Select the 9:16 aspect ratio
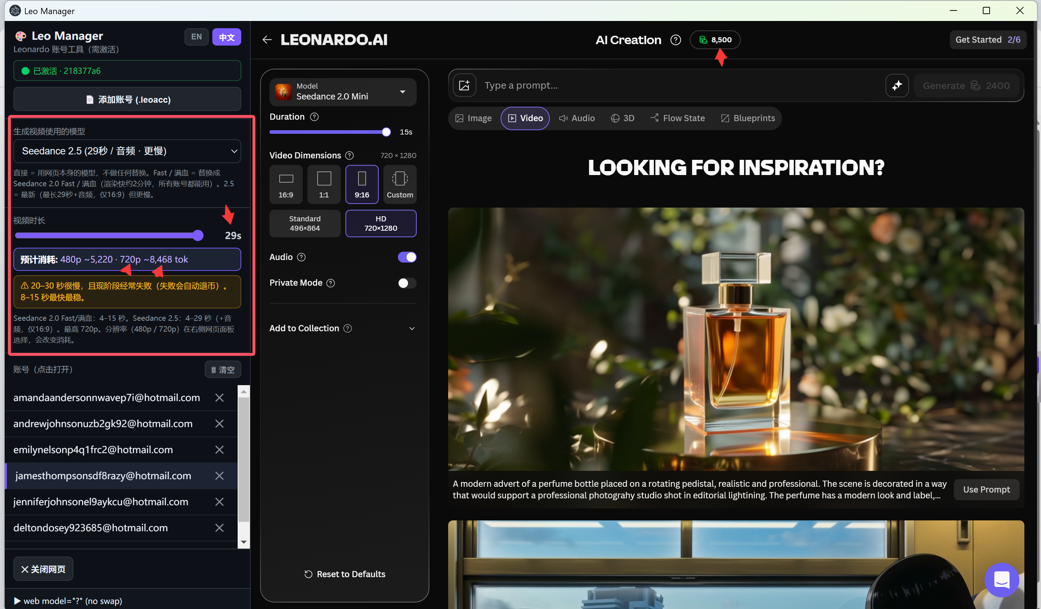This screenshot has width=1041, height=609. click(x=362, y=184)
